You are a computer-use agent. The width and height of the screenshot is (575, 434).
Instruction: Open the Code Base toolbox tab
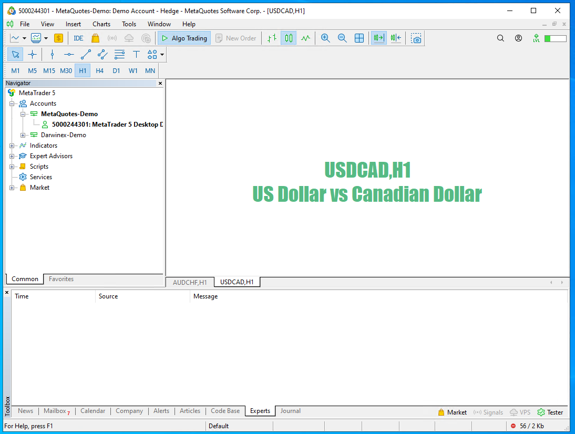pos(225,411)
